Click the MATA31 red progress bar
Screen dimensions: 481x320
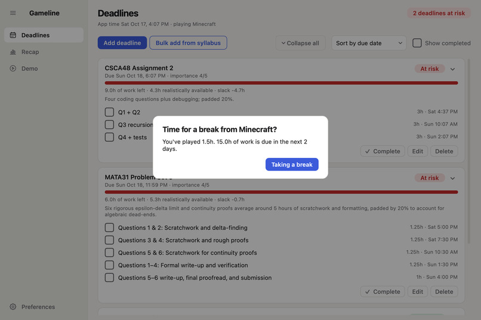tap(281, 192)
